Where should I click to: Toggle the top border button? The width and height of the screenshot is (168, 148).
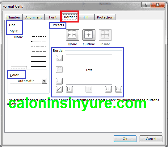[x=59, y=58]
